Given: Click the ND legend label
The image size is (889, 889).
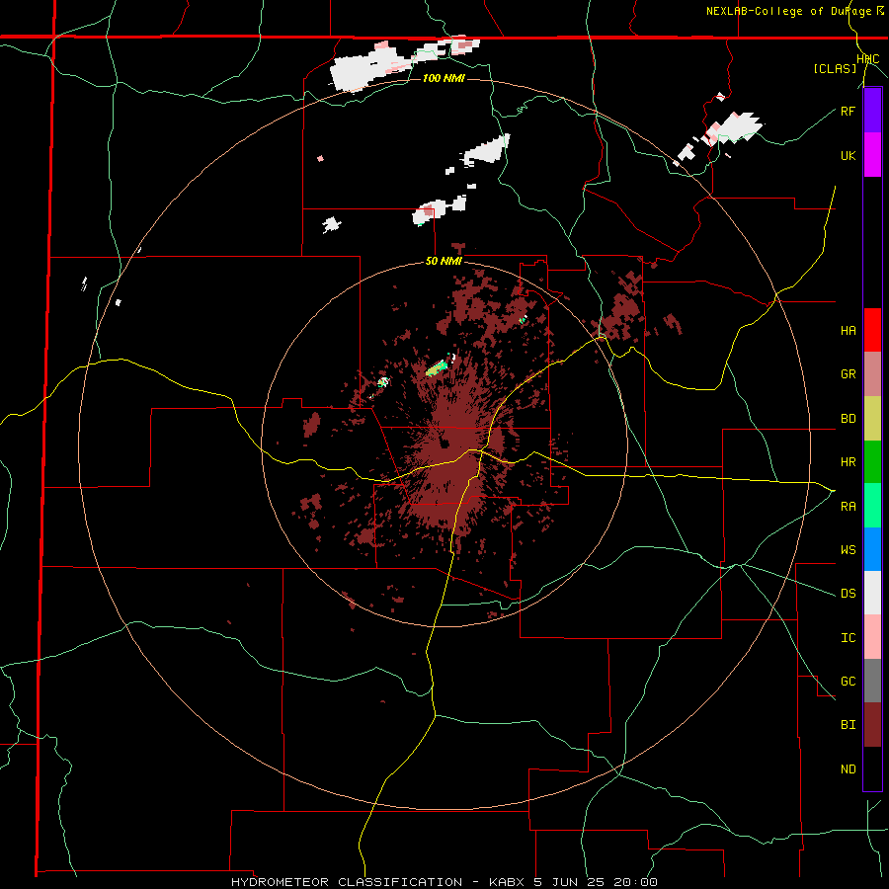Looking at the screenshot, I should coord(848,769).
